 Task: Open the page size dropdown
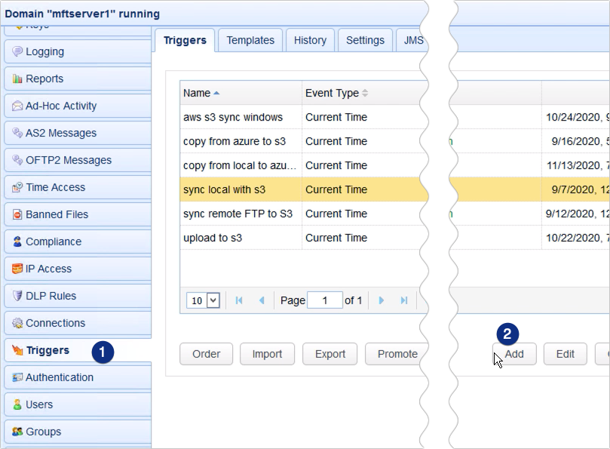(204, 300)
